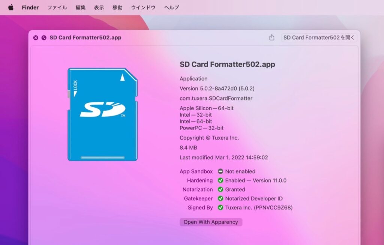Click the window close button

click(36, 38)
